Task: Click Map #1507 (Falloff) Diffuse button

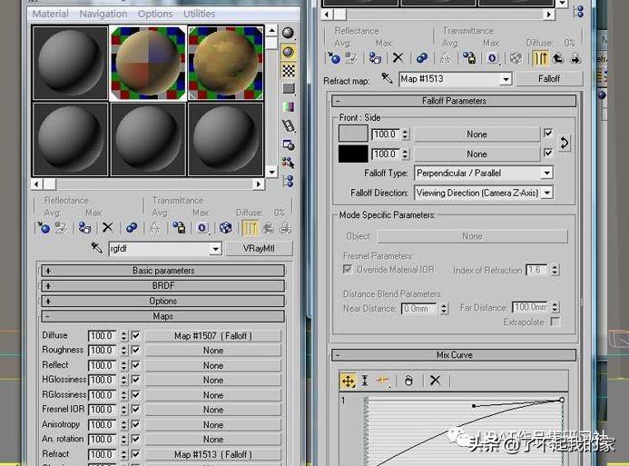Action: (213, 335)
